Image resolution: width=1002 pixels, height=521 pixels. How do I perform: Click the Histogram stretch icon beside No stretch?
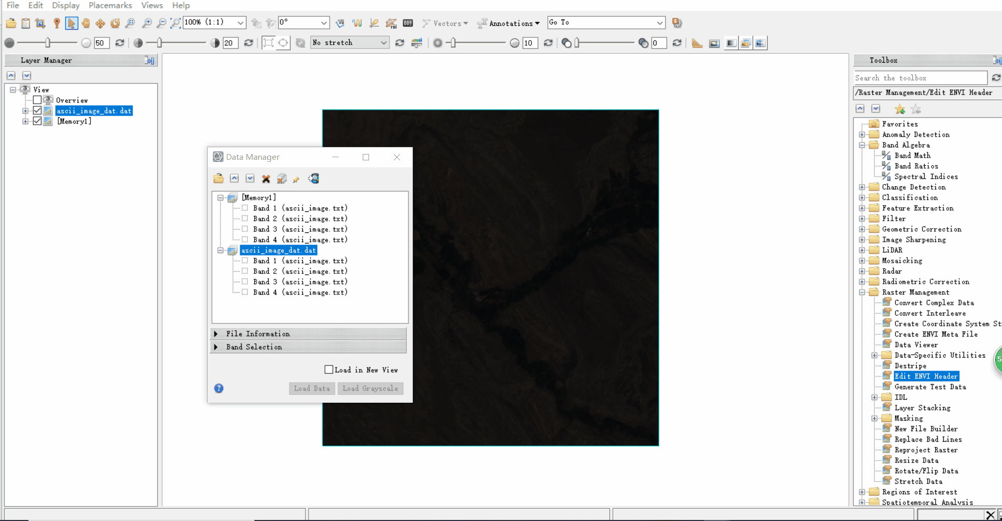(x=417, y=43)
